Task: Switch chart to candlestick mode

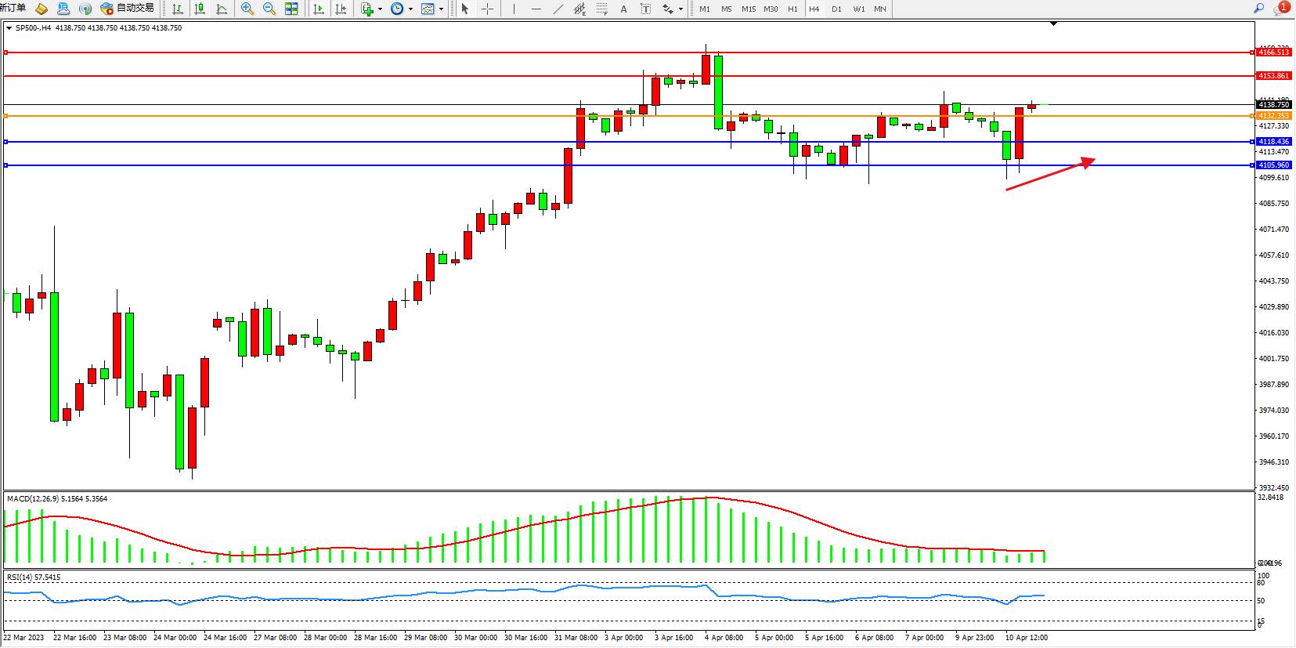Action: (x=200, y=9)
